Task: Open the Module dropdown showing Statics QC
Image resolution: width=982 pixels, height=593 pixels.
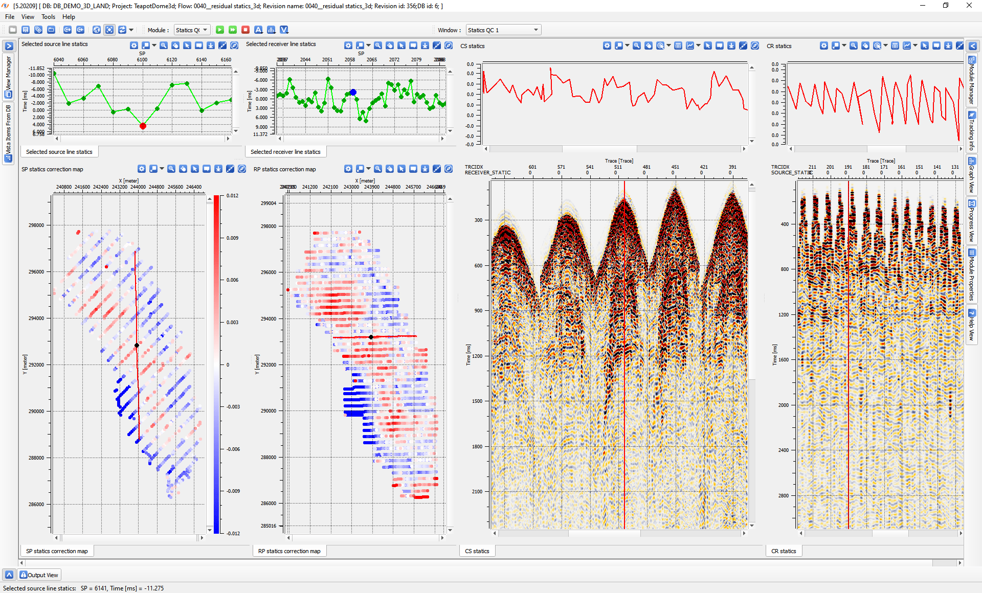Action: (192, 30)
